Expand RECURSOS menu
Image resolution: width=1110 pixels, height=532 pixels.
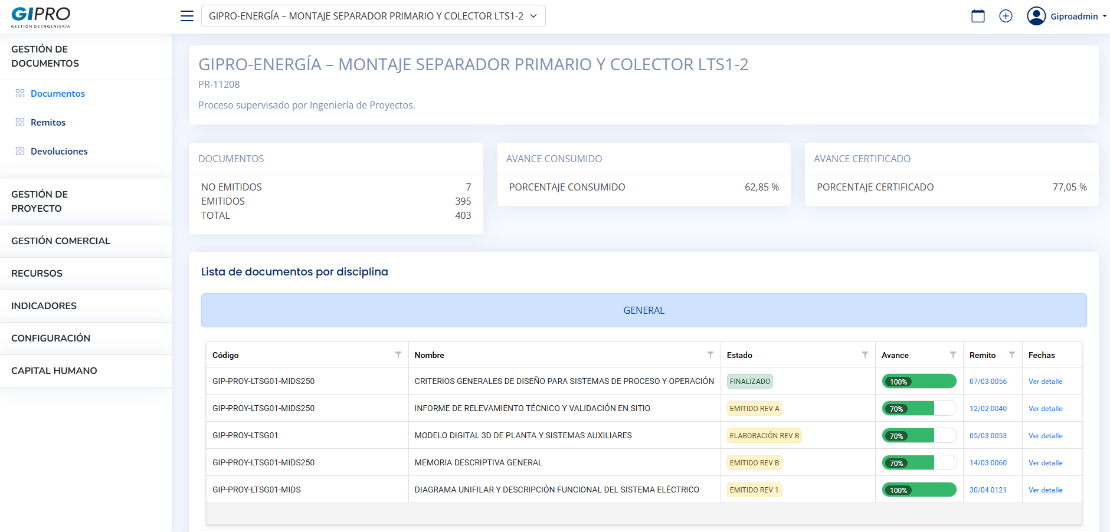pos(86,273)
